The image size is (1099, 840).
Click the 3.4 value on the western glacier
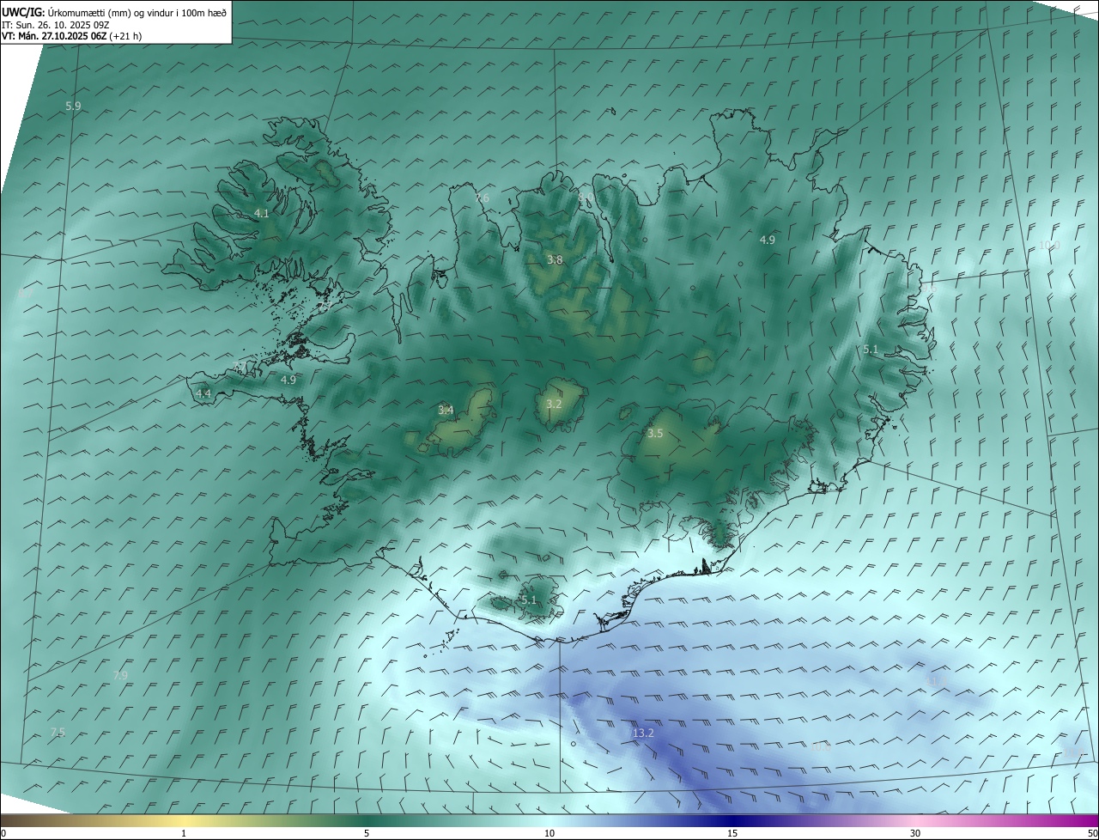pos(446,410)
